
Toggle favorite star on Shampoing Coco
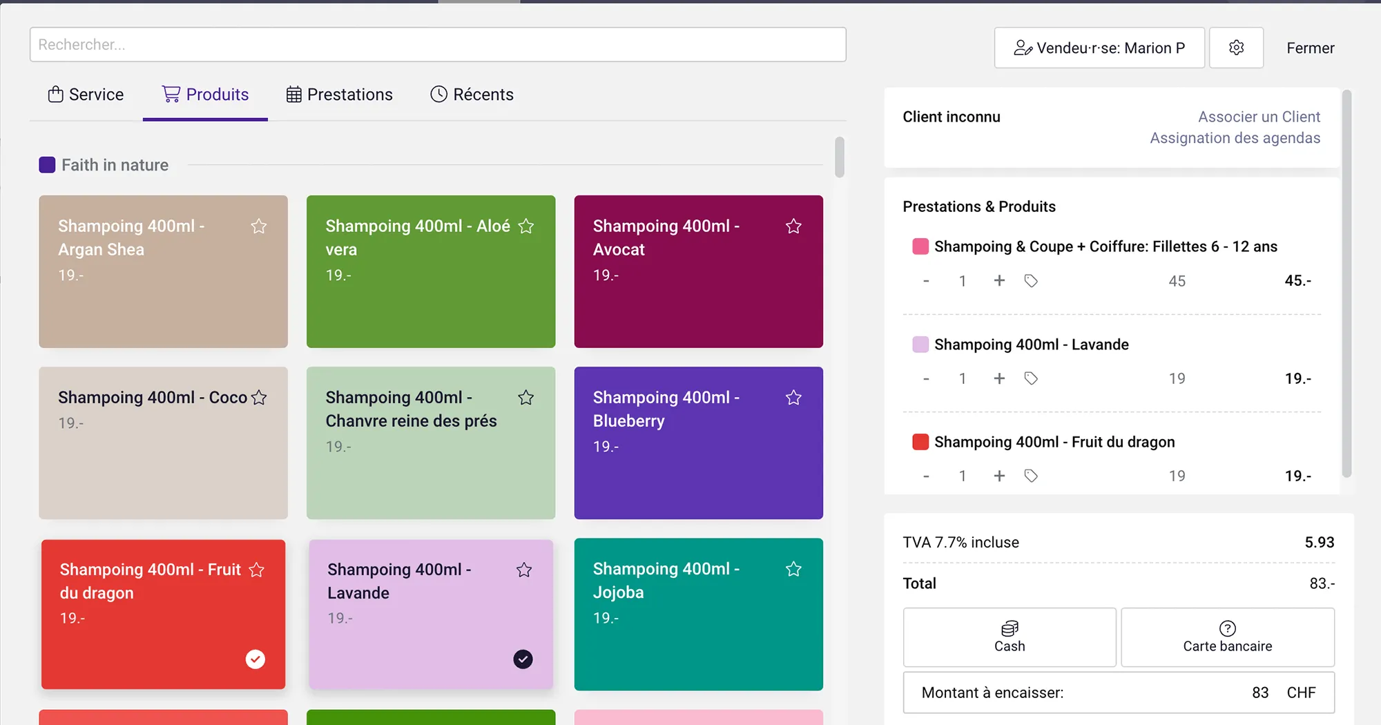[x=259, y=398]
